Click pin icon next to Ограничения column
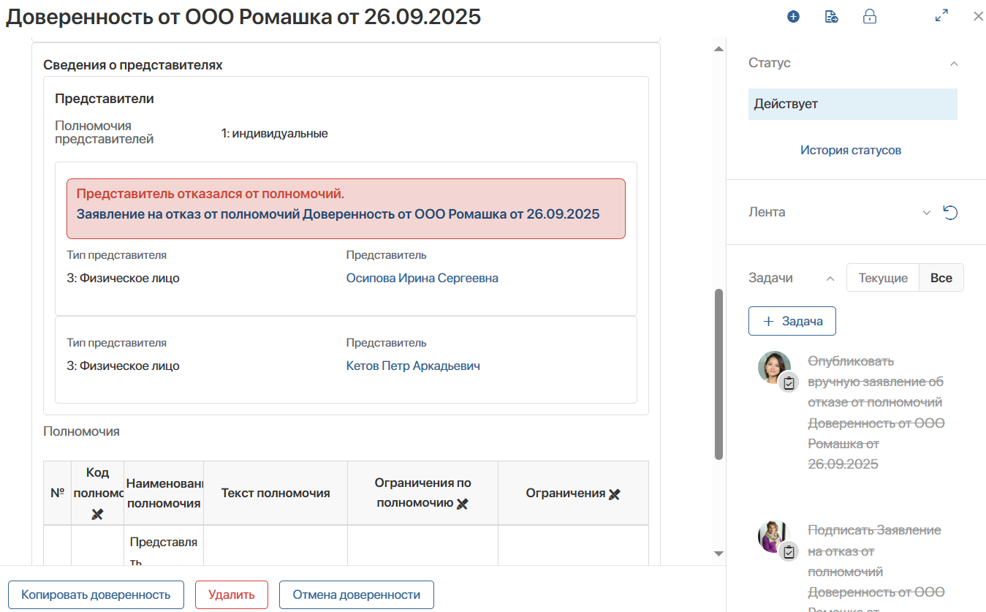 point(614,494)
